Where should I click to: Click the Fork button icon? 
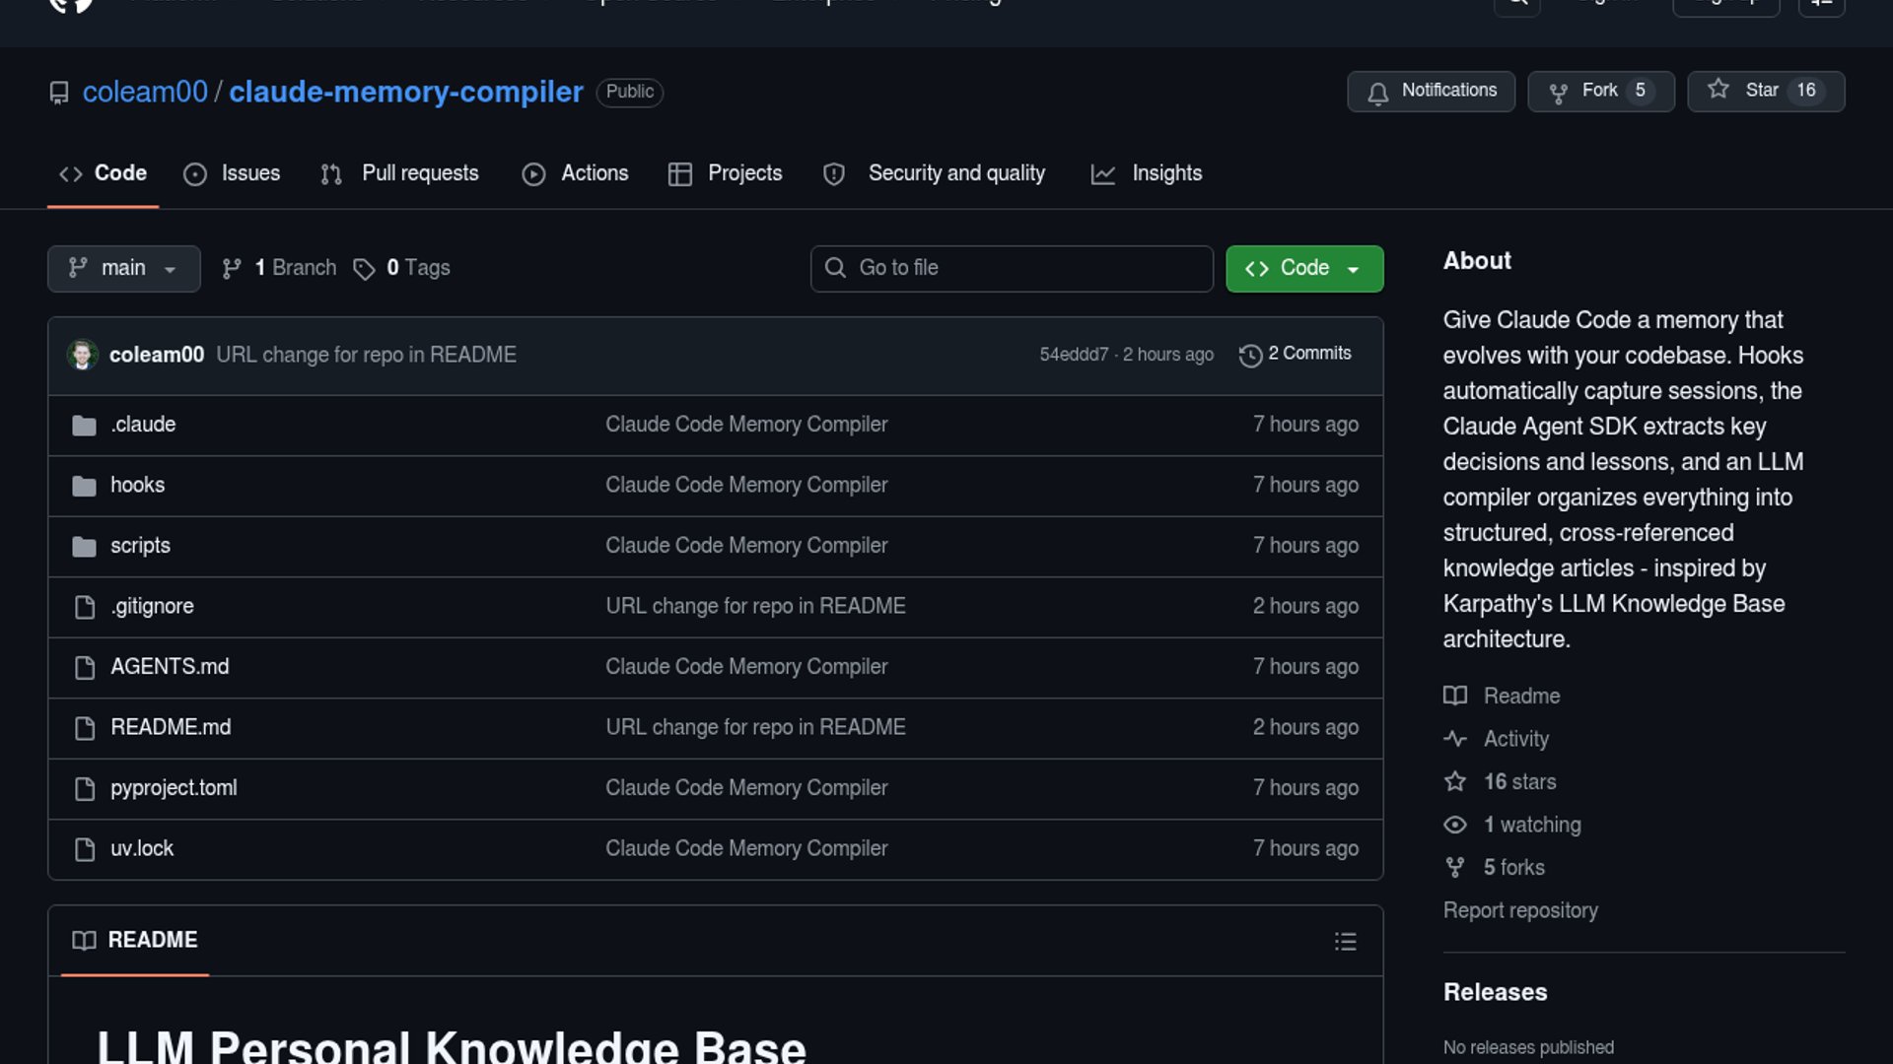(1558, 93)
